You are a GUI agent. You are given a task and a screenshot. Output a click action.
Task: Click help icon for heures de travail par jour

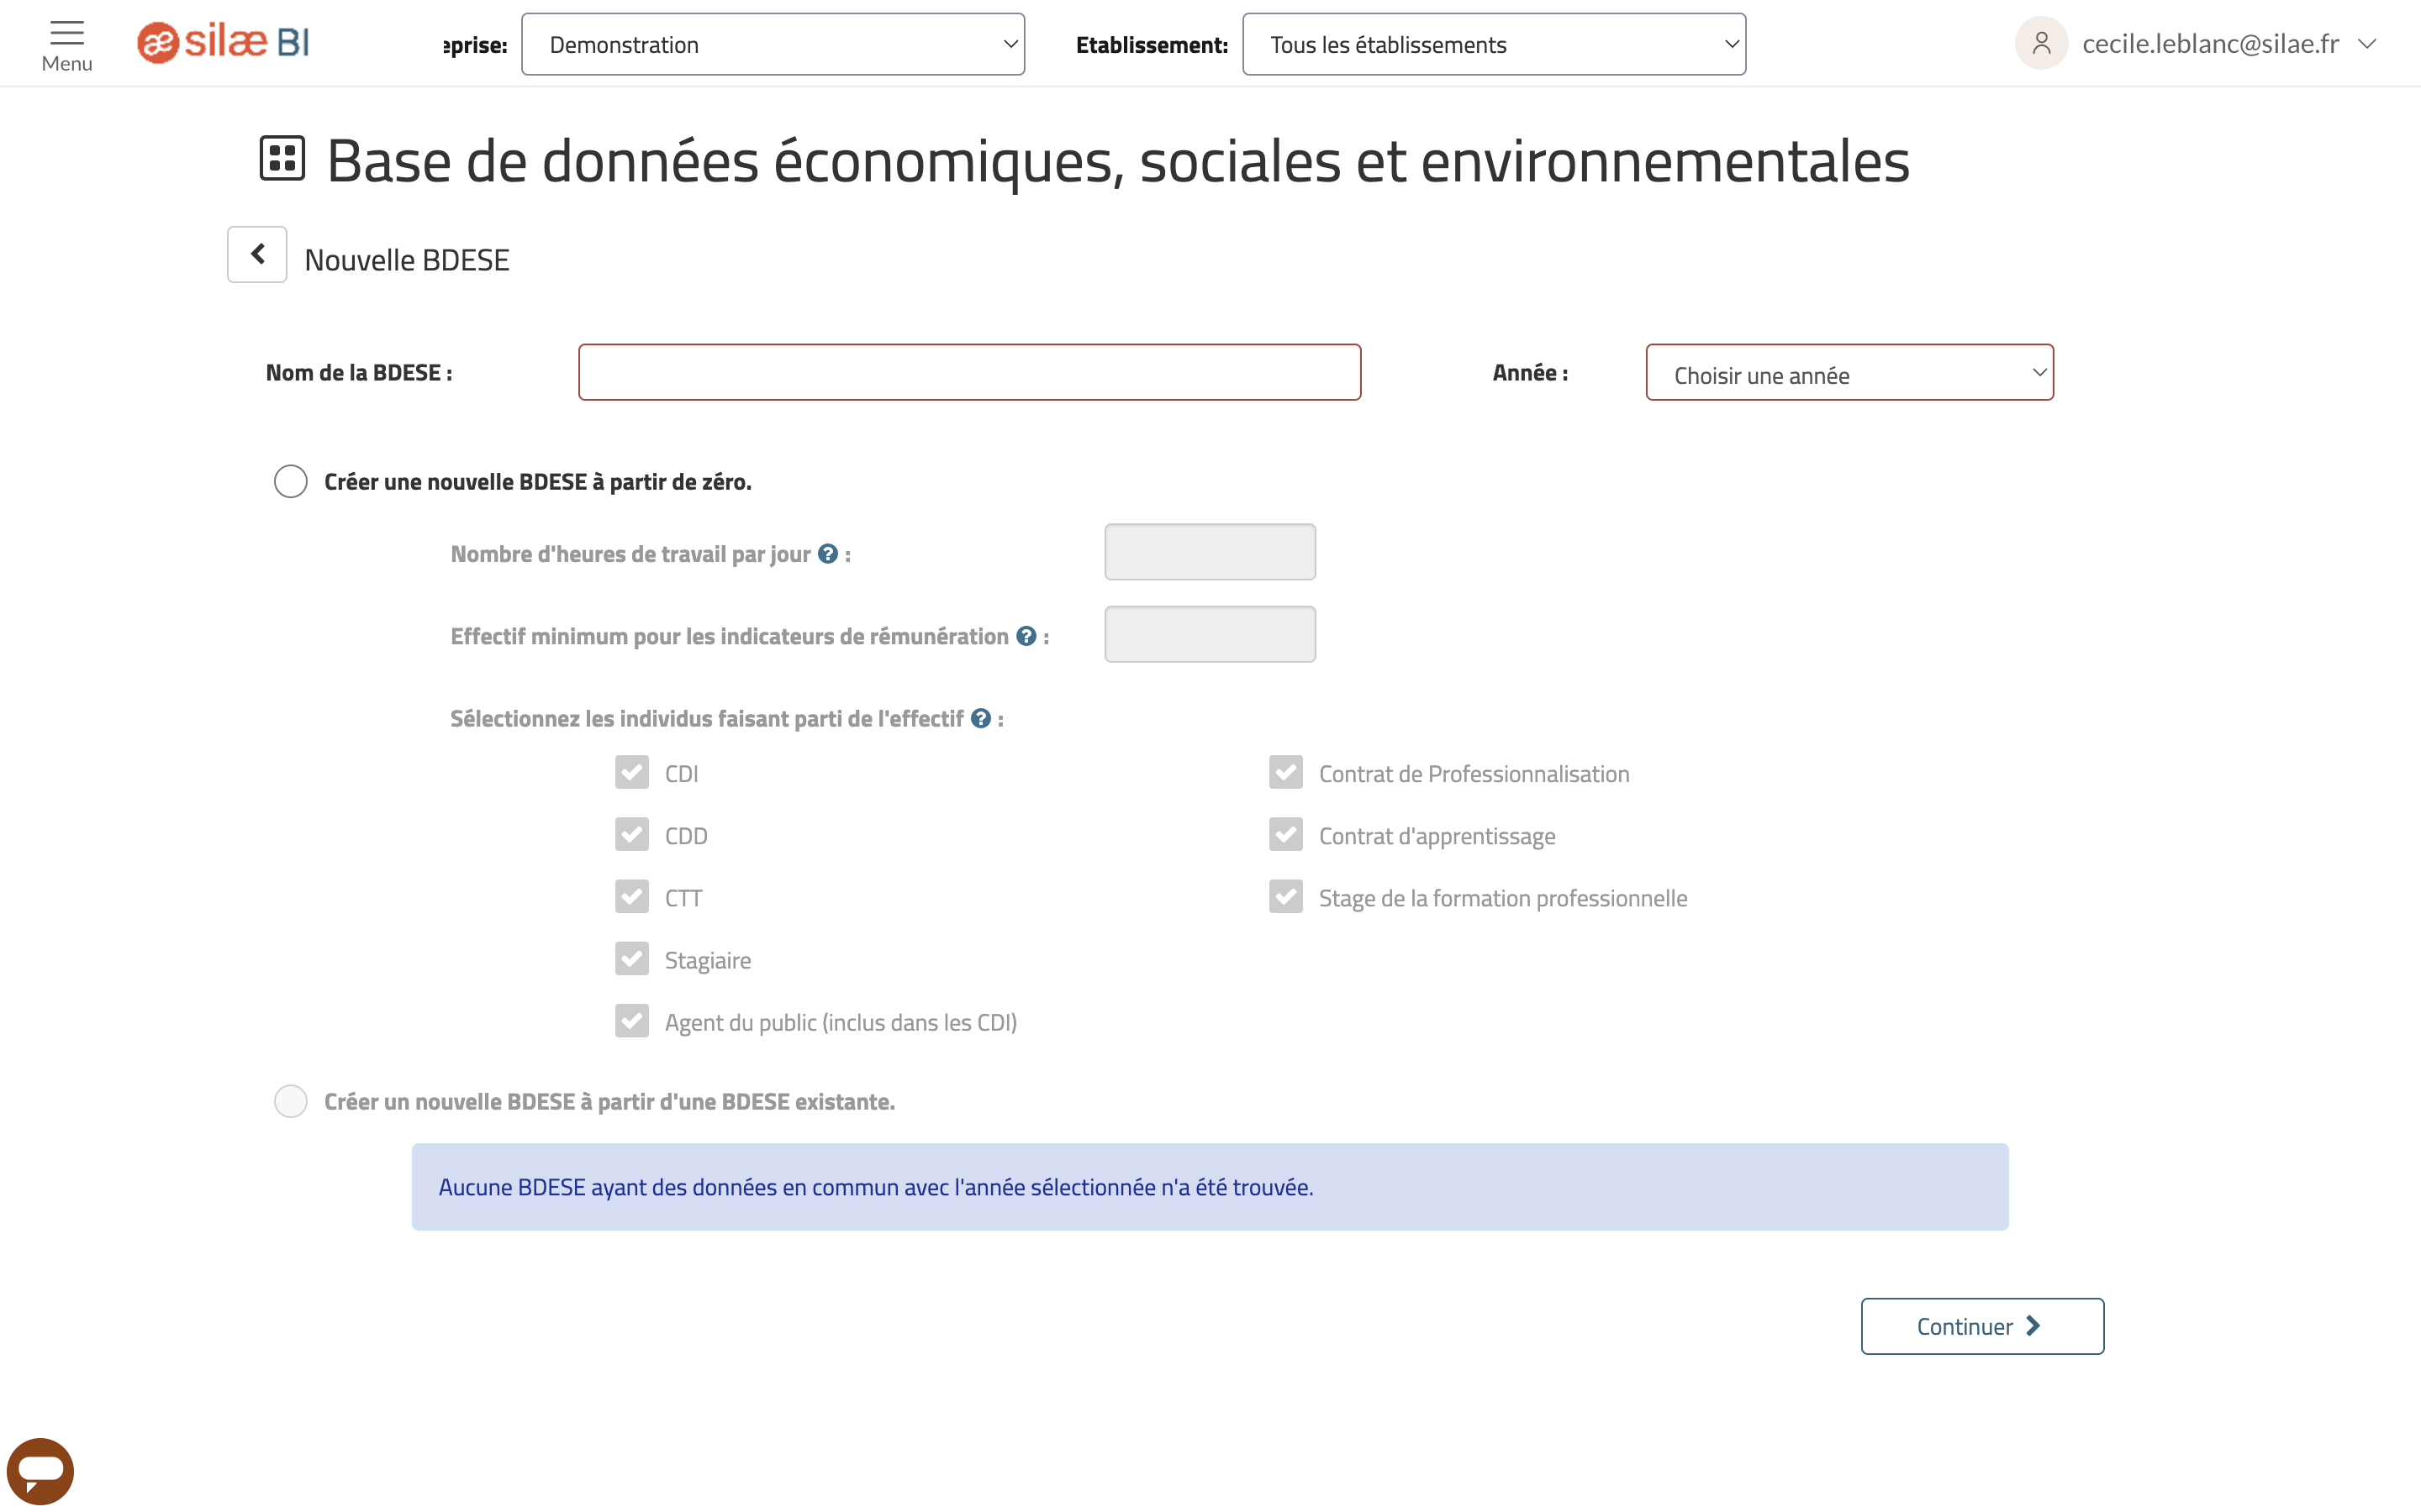827,553
